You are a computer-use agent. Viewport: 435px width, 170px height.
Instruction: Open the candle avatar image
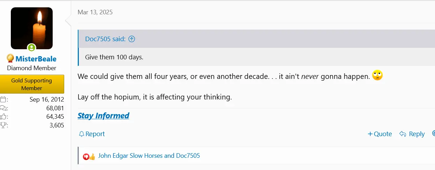pos(32,28)
